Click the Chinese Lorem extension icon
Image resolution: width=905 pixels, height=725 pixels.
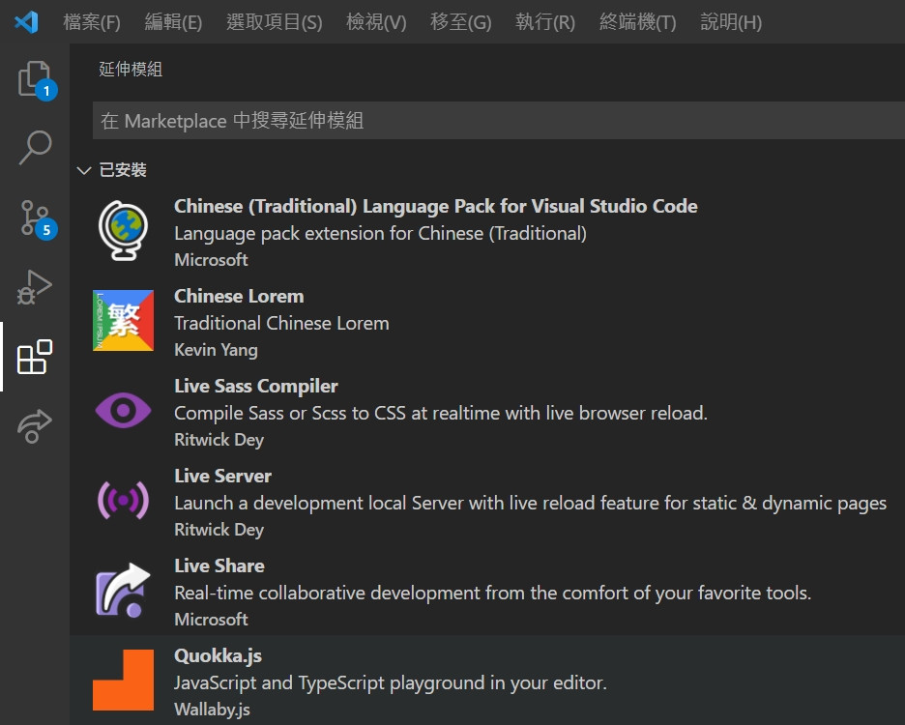[123, 320]
